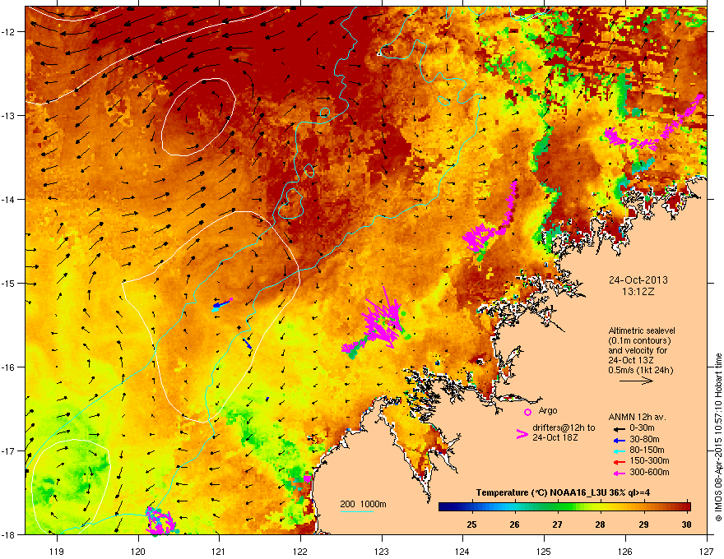Click the '200 1000m' isobath label

(363, 504)
